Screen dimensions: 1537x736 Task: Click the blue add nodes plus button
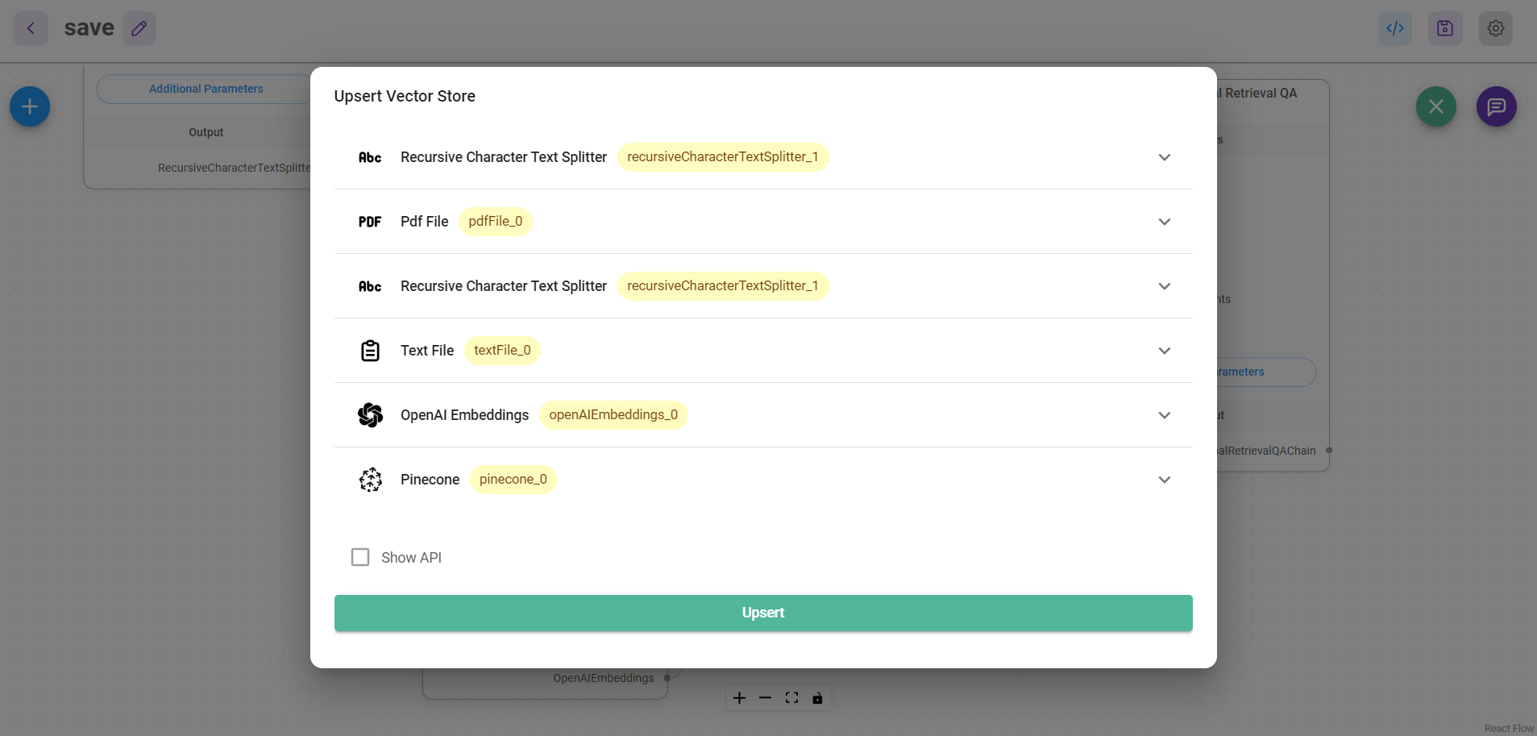(x=30, y=106)
